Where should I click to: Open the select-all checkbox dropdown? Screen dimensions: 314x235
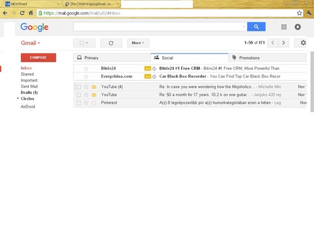[x=84, y=43]
